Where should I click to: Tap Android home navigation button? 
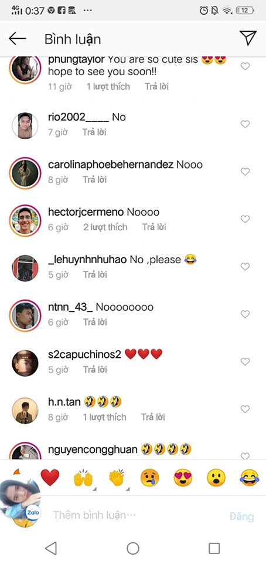[133, 548]
